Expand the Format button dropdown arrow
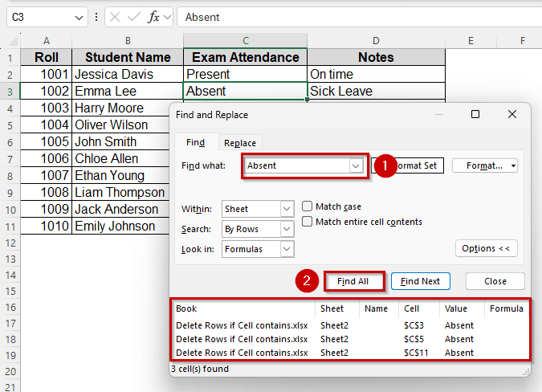 tap(513, 165)
